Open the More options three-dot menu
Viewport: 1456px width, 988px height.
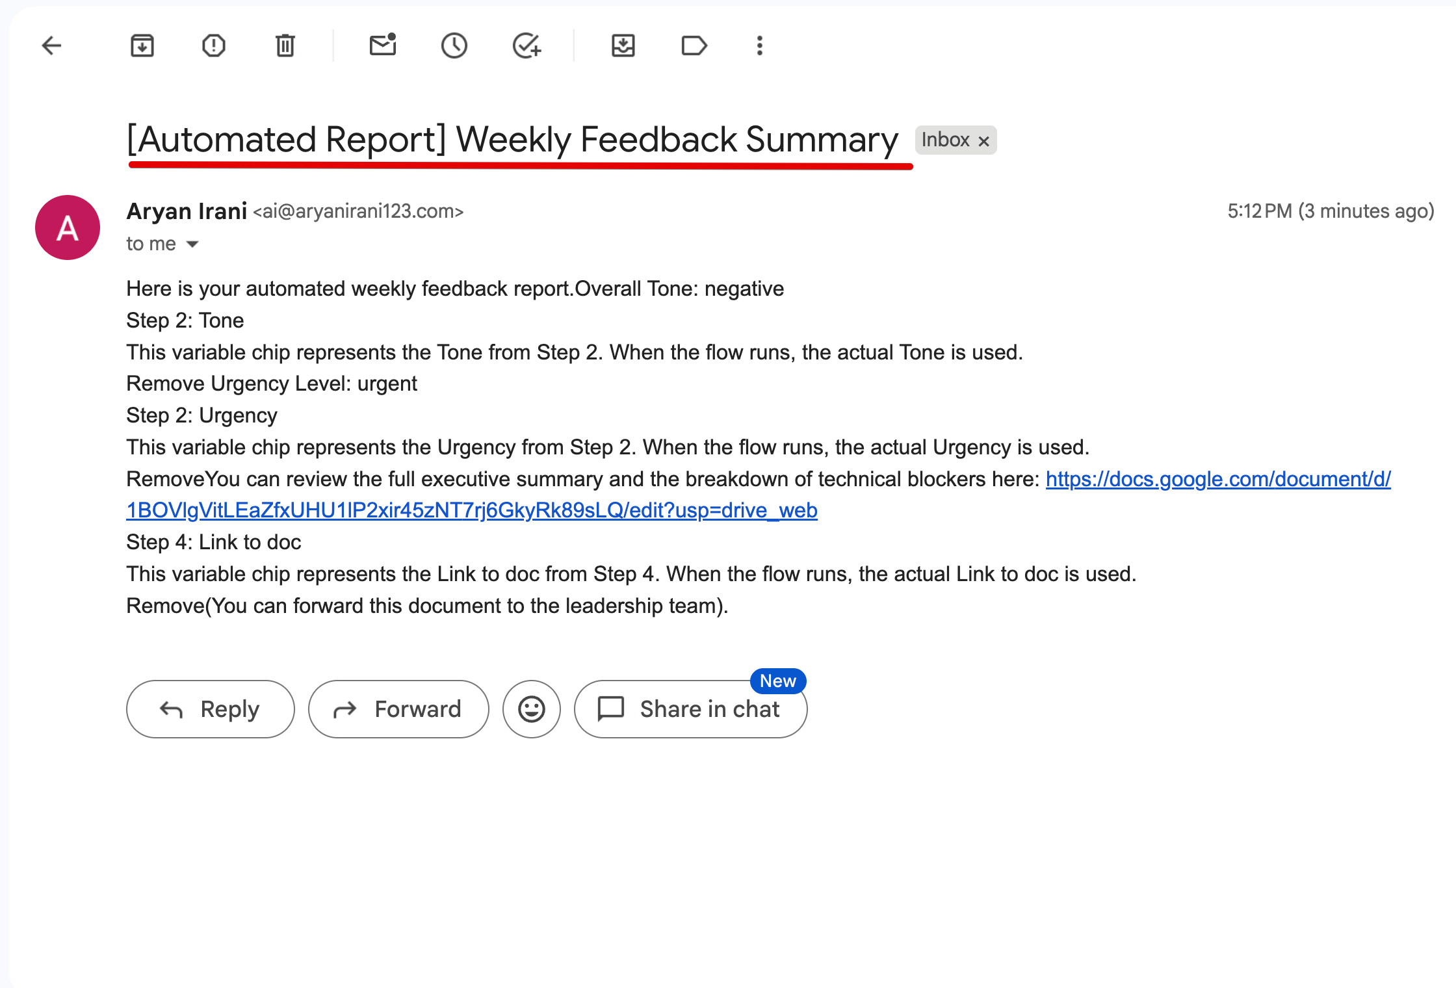point(759,45)
